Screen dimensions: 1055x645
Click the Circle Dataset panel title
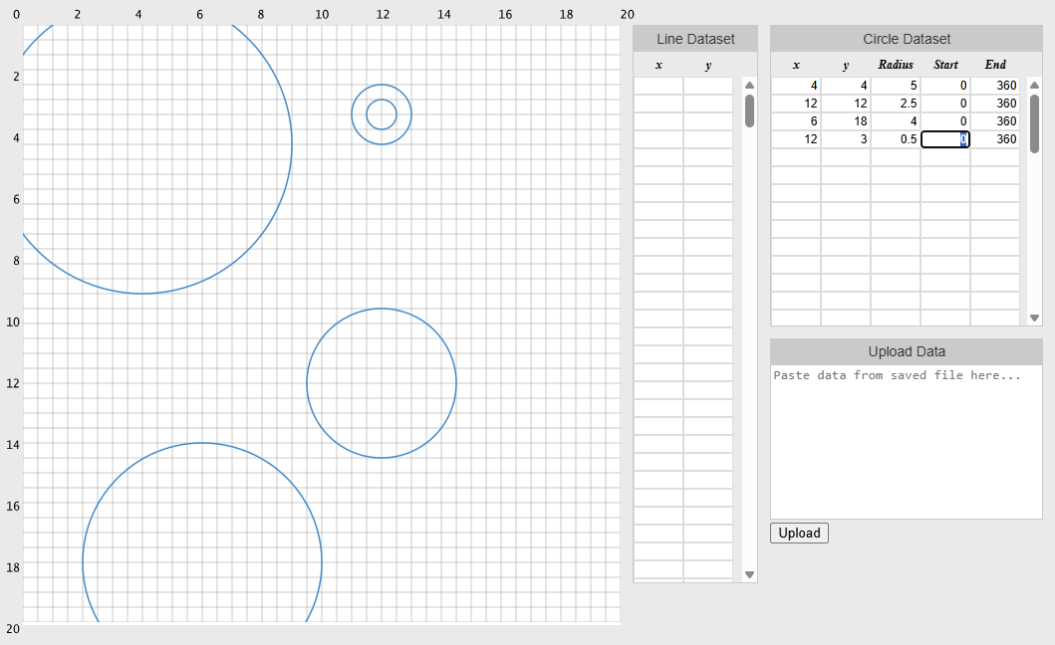(907, 39)
